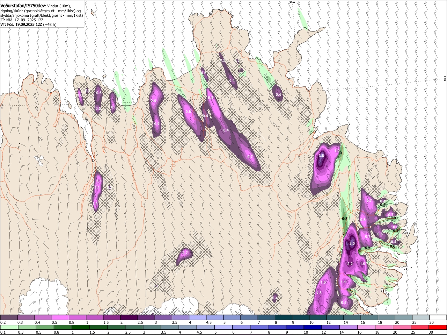
Task: Click the deep blue swatch between 10 and 12, lower legend
Action: [x=313, y=327]
